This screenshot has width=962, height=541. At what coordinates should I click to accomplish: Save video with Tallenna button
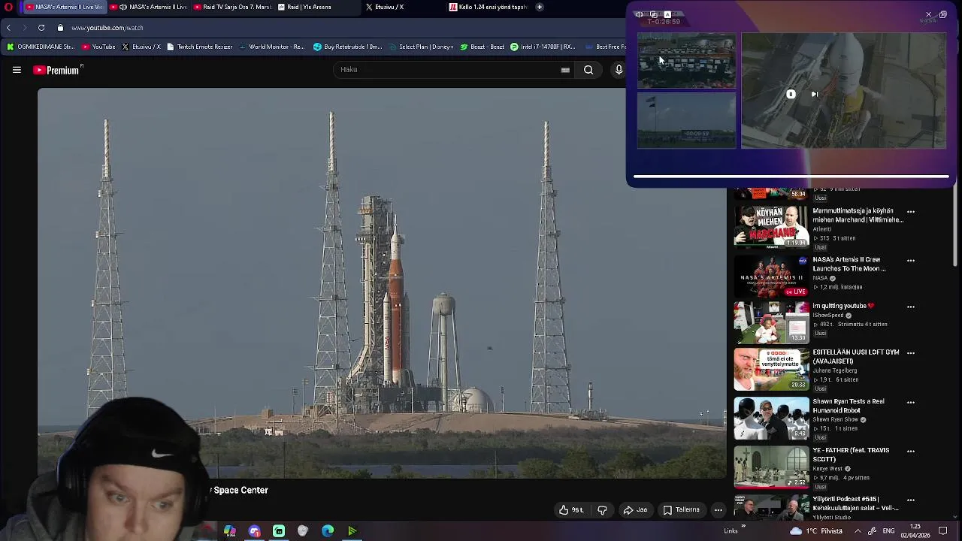681,509
